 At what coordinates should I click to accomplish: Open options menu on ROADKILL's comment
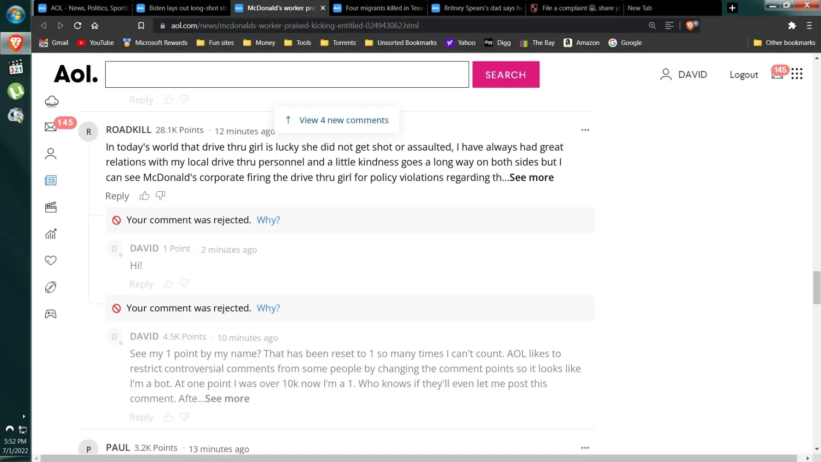[585, 130]
